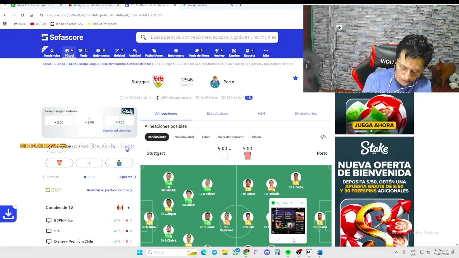Select the Porto 4-3-3 red kit

[x=247, y=156]
